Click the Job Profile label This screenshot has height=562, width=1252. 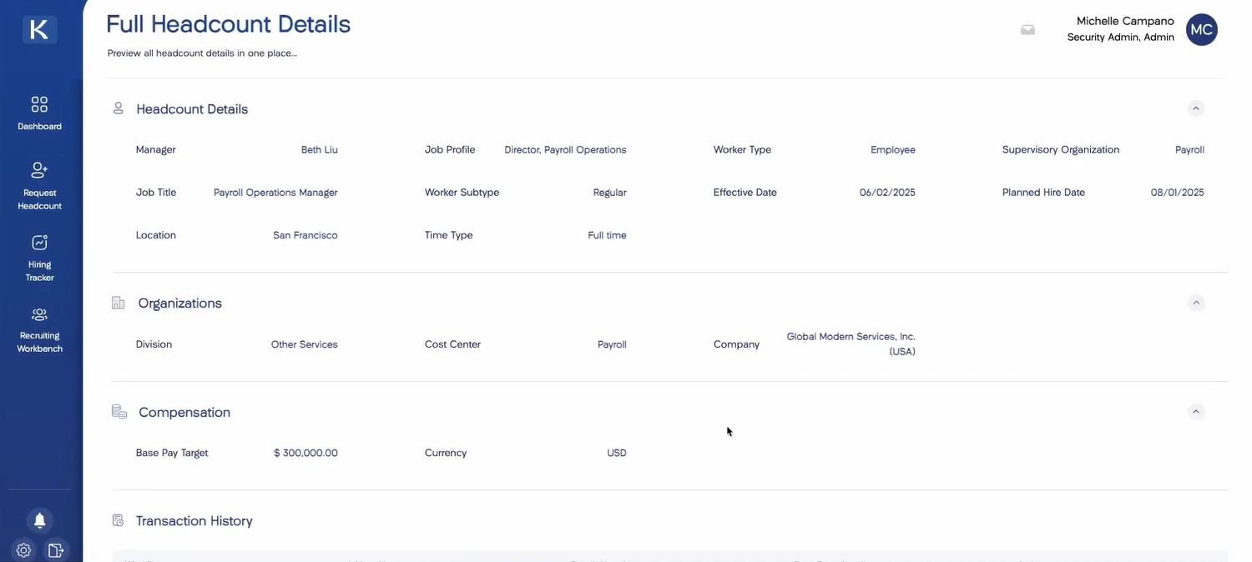pos(450,150)
